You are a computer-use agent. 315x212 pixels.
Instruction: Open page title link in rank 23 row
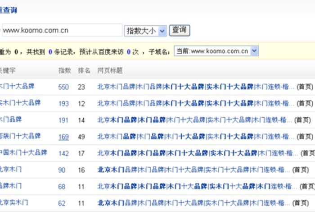coord(196,87)
